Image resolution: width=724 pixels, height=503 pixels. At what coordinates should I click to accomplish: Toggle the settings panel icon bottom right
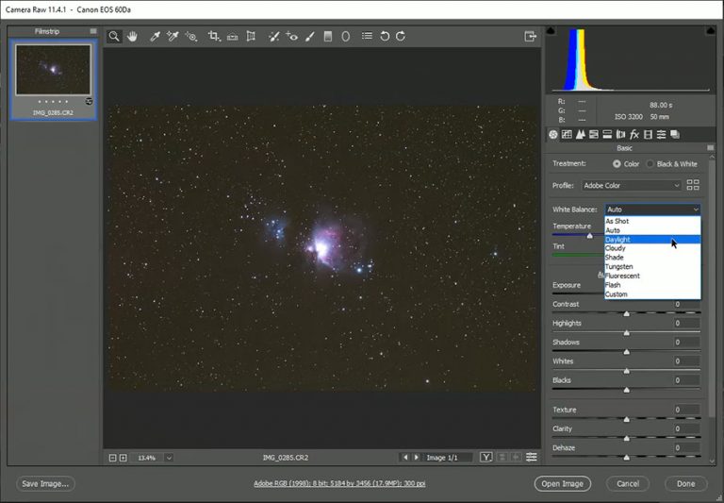[532, 458]
